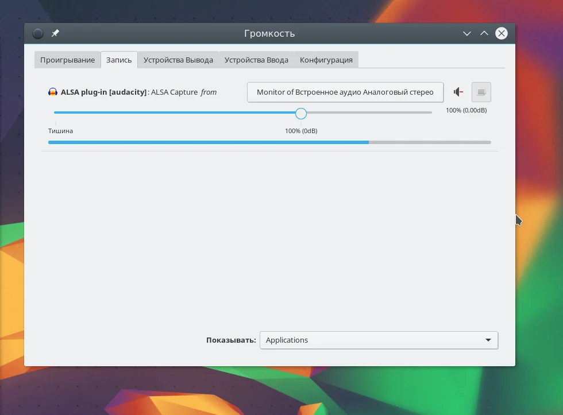
Task: Click the Audacity headphones application icon
Action: click(x=53, y=92)
